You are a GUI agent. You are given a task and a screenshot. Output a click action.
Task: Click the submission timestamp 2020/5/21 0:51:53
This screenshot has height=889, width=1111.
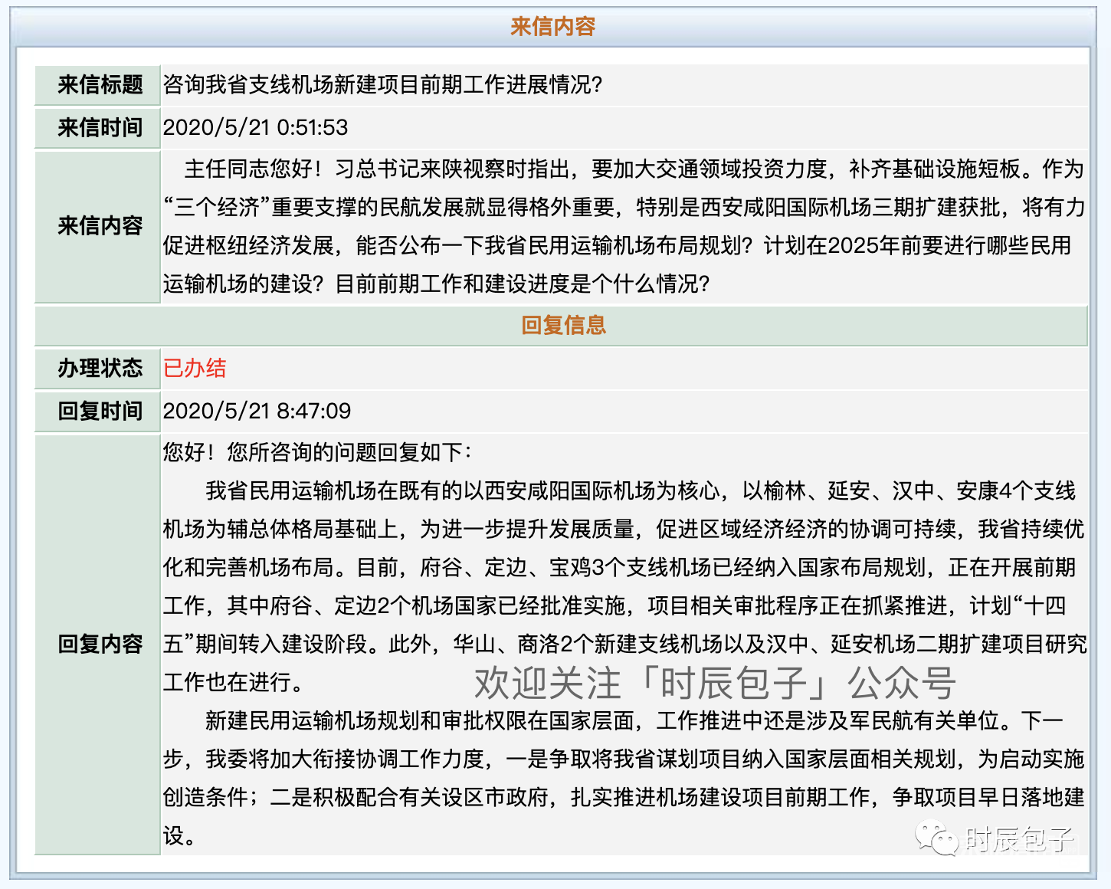coord(255,127)
